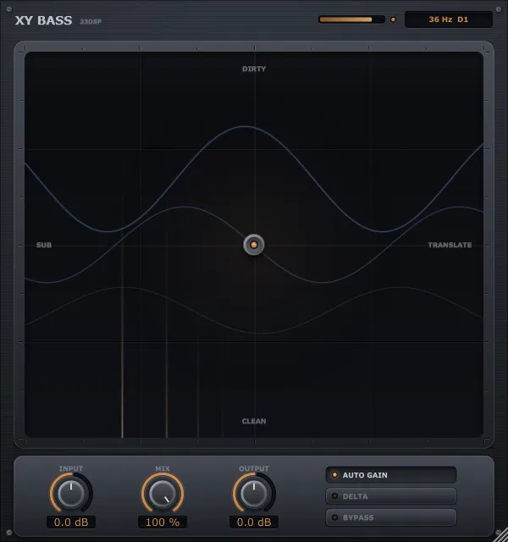Enable the BYPASS button
Image resolution: width=508 pixels, height=542 pixels.
(x=391, y=517)
